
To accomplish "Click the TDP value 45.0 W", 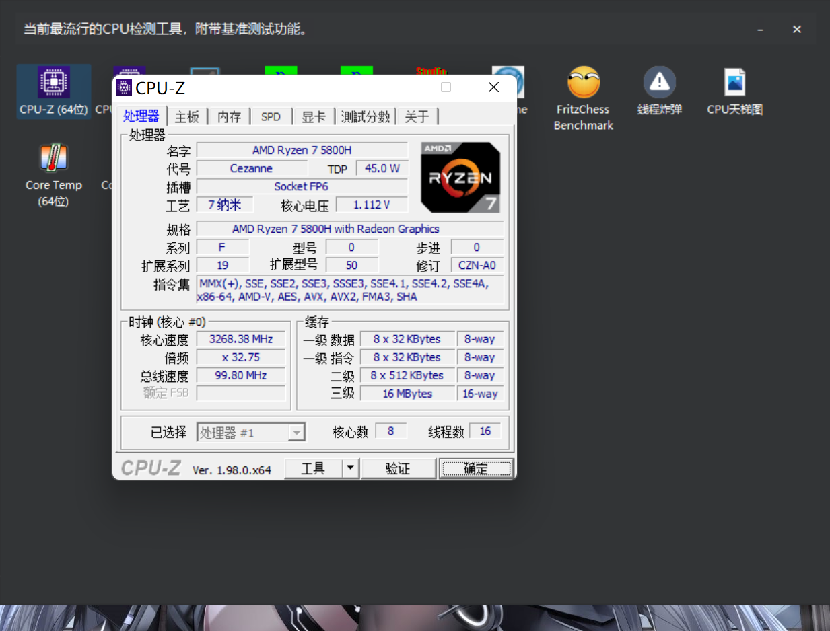I will [x=382, y=168].
